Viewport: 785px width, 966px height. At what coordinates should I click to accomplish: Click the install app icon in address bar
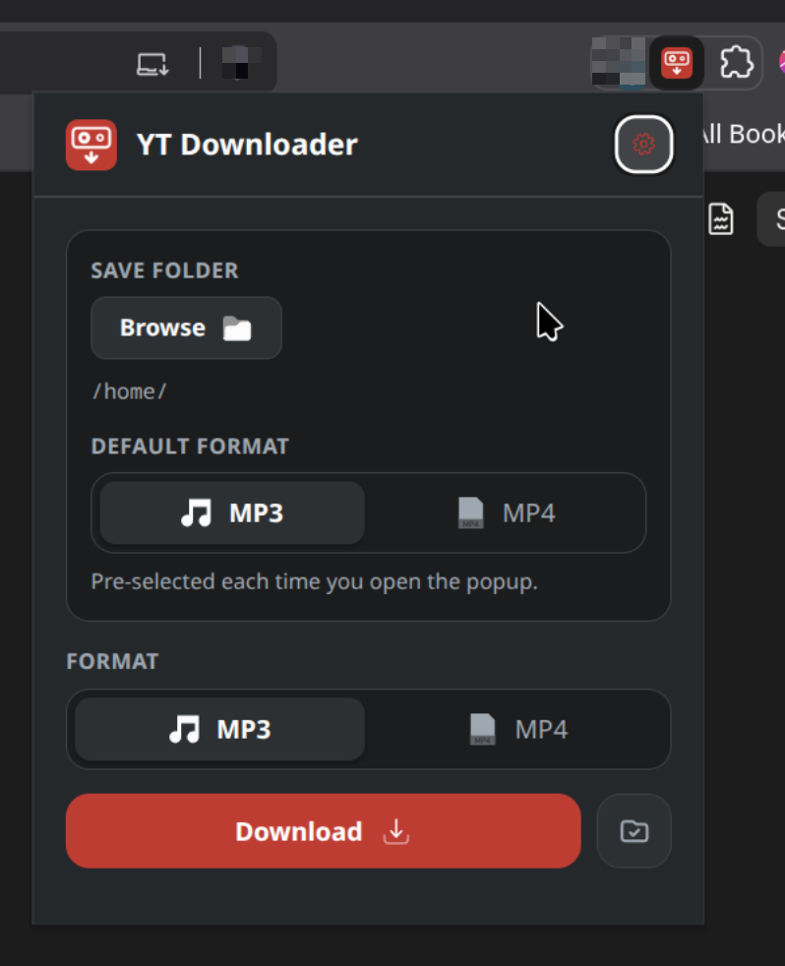pyautogui.click(x=152, y=64)
